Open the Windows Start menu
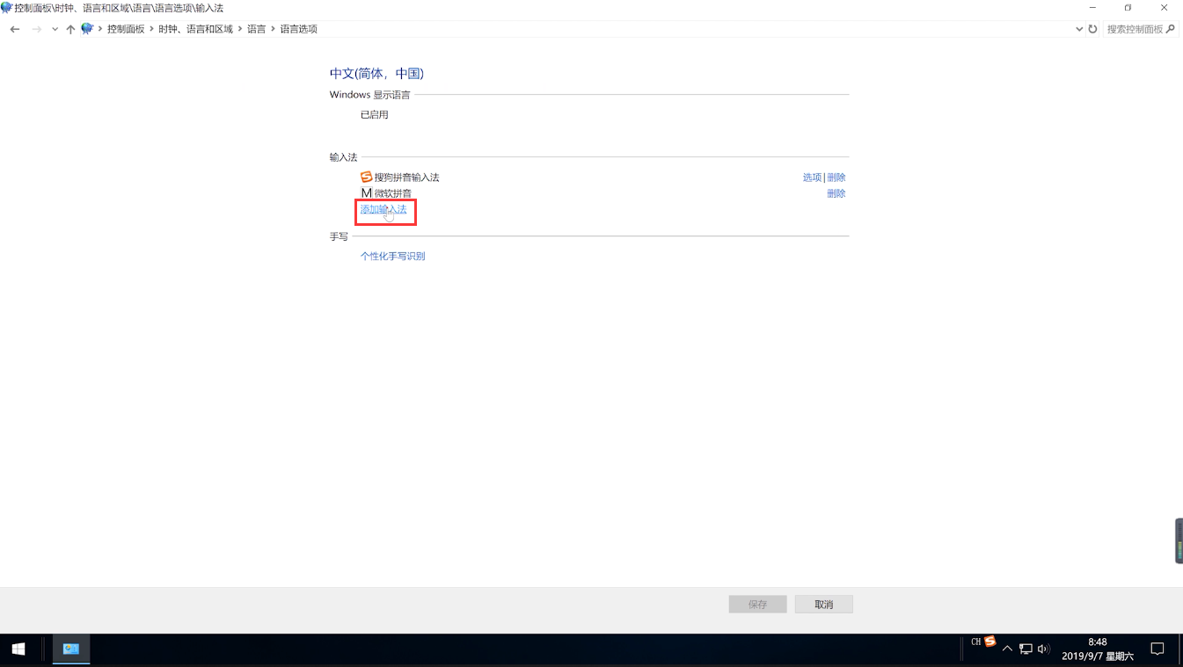This screenshot has height=667, width=1183. coord(18,649)
